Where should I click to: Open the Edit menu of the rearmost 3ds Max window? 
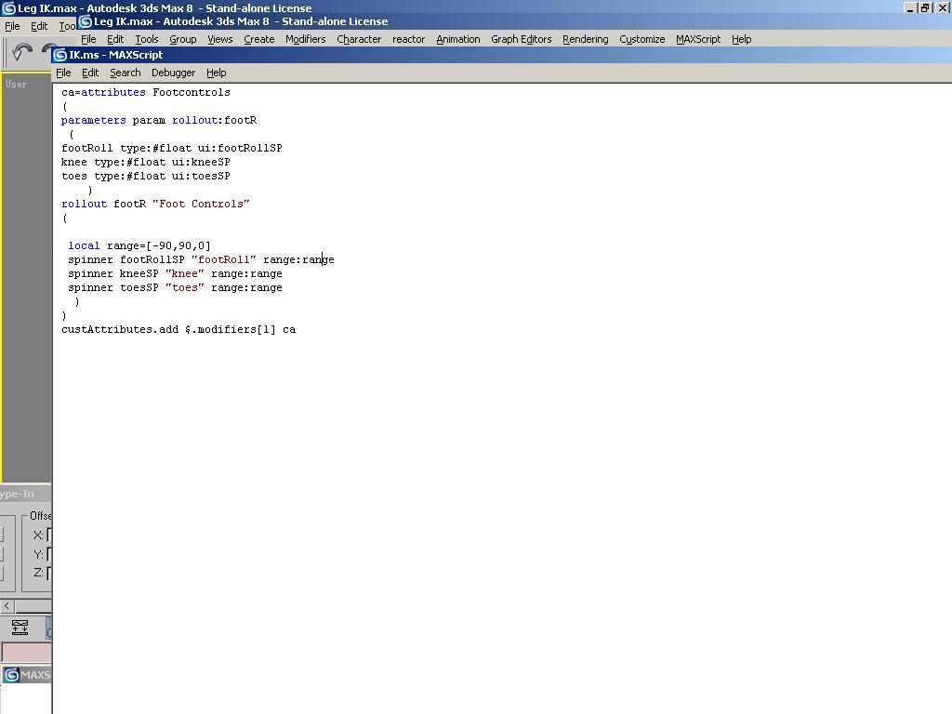[39, 26]
